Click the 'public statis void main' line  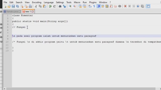(40, 21)
